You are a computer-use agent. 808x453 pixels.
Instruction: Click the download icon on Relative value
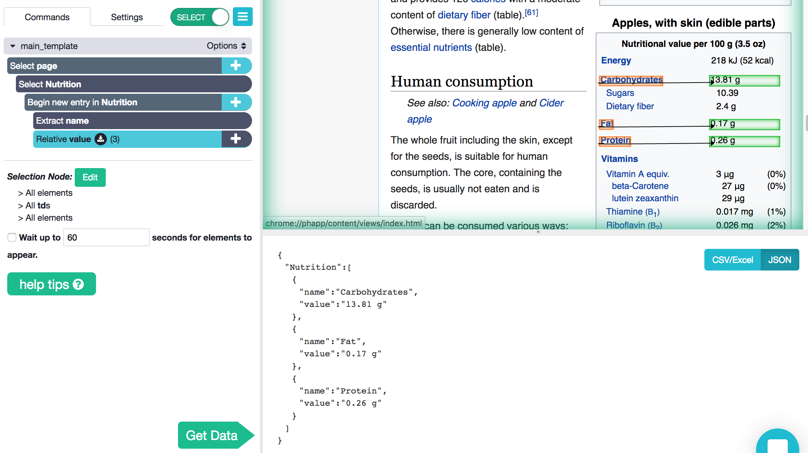click(101, 139)
